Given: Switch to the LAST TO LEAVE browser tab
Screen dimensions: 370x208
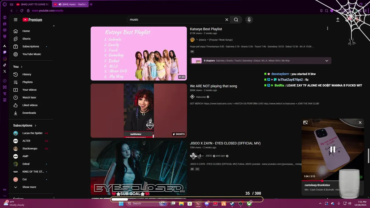Looking at the screenshot, I should click(x=33, y=4).
